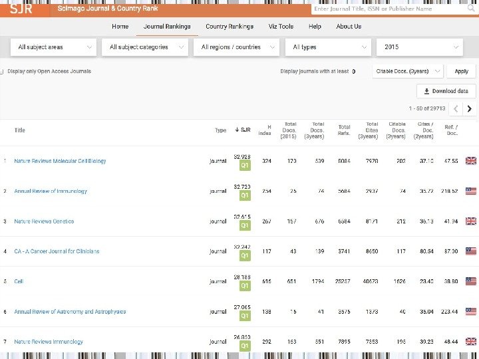Click Q1 badge in Cell row
479x359 pixels.
point(245,286)
